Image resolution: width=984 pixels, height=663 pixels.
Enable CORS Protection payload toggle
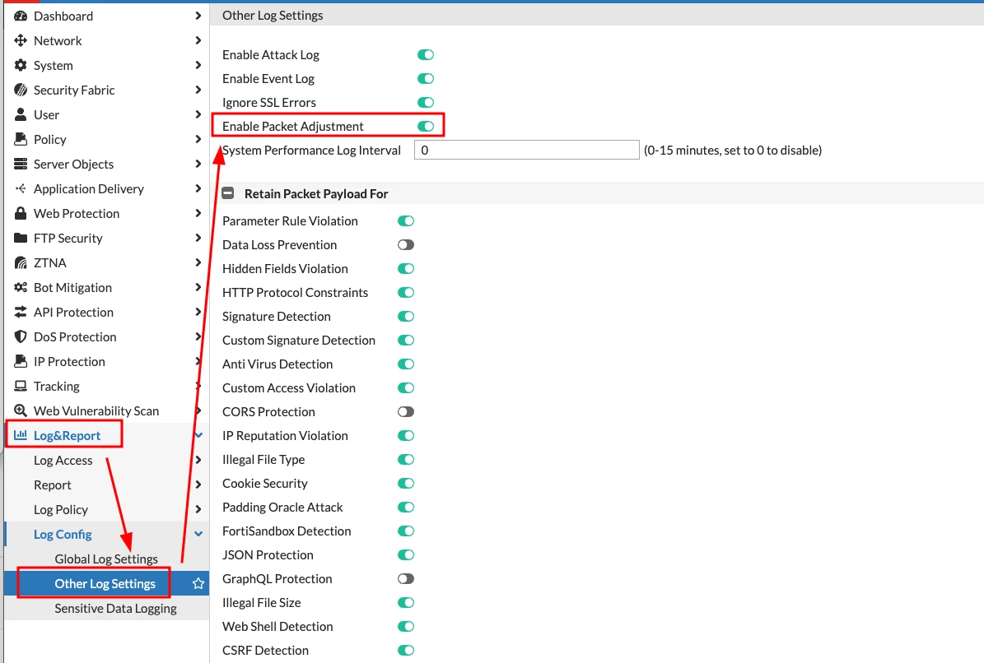[x=406, y=412]
